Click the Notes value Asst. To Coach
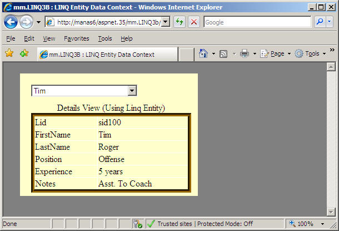Screen dimensions: 339x231 pos(125,184)
